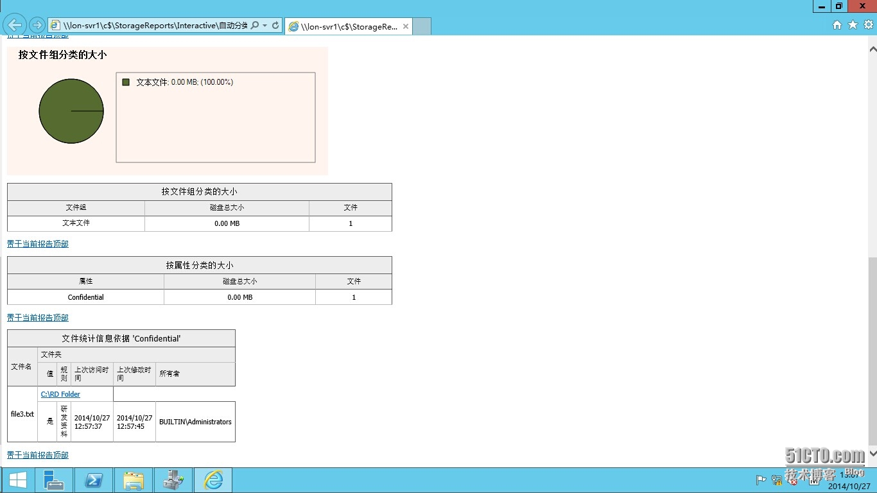Click the 研发资料 rule cell

[64, 422]
